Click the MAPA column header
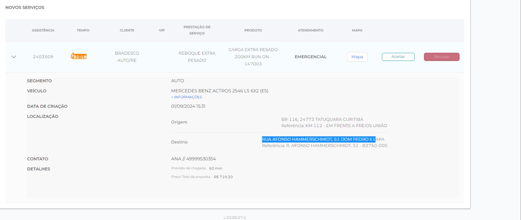 (x=357, y=30)
